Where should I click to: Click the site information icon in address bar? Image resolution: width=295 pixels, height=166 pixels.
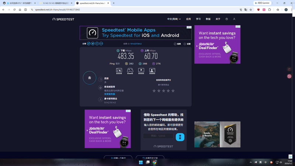(32, 10)
